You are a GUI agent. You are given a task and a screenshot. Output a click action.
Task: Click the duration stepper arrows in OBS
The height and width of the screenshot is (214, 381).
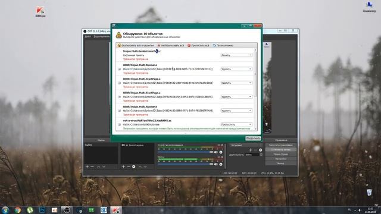(261, 155)
